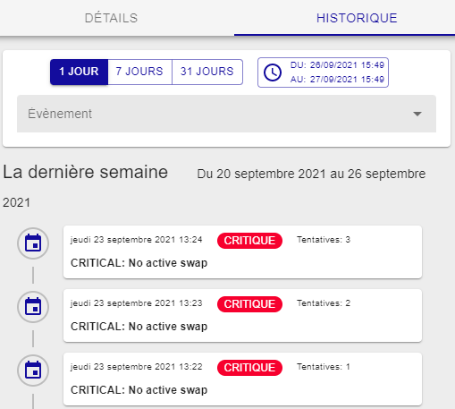
Task: Click the CRITIQUE badge with Tentatives: 1
Action: [x=249, y=368]
